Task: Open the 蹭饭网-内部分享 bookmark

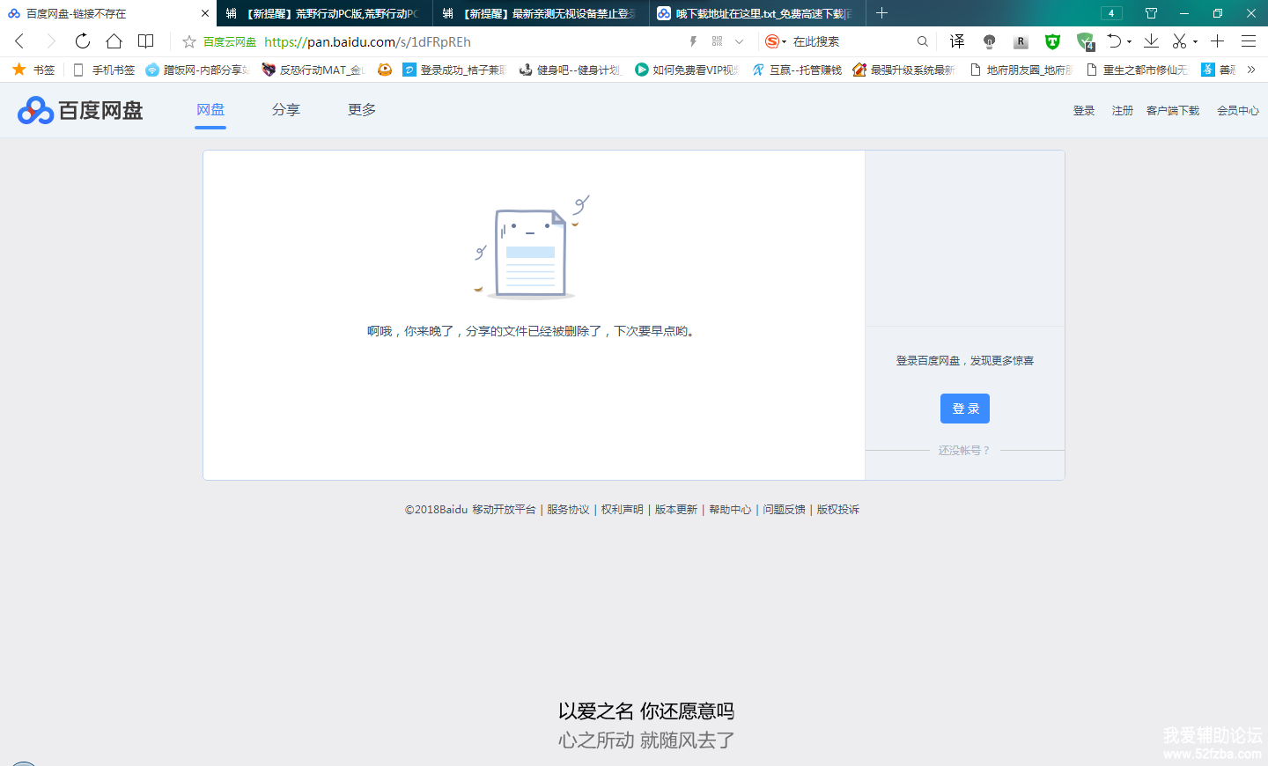Action: click(197, 70)
